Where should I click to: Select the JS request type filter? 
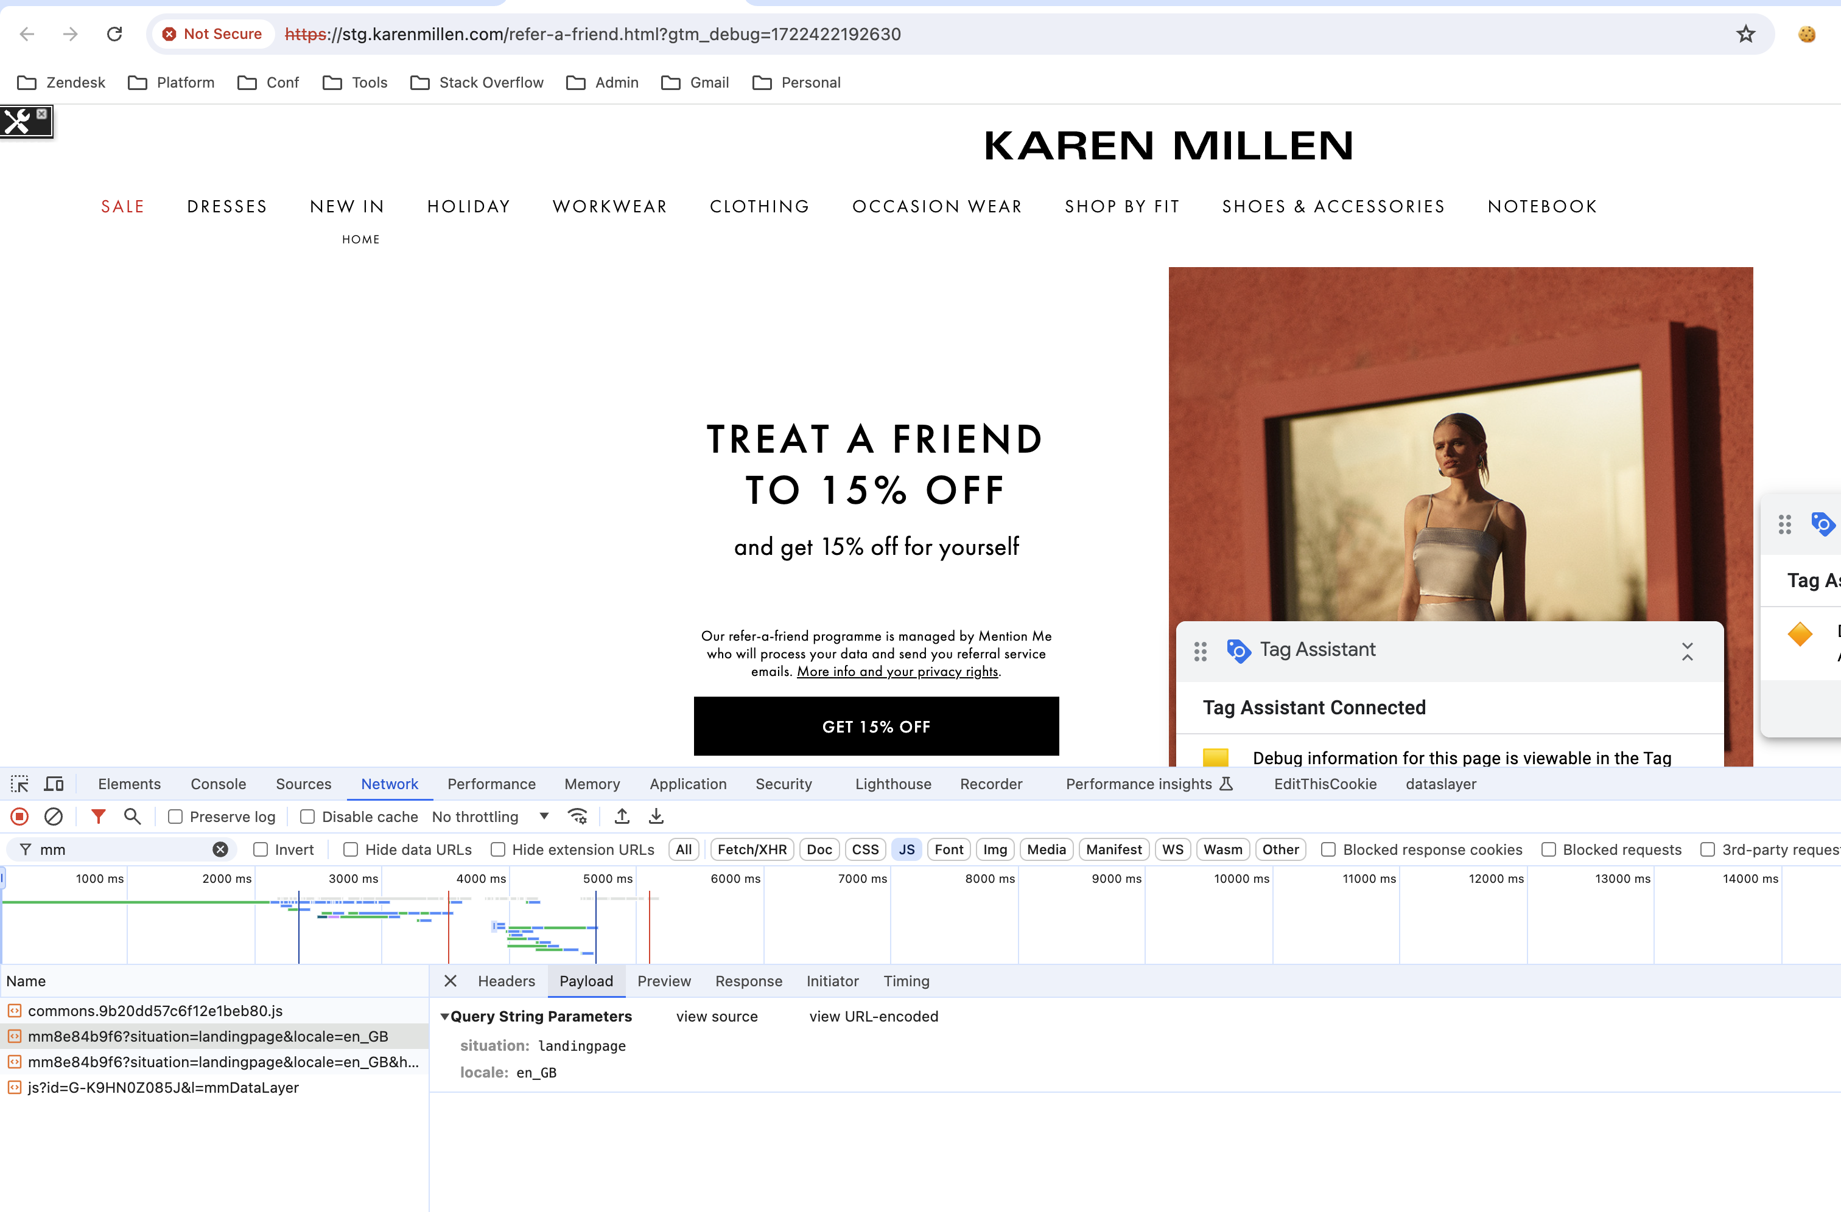[906, 849]
